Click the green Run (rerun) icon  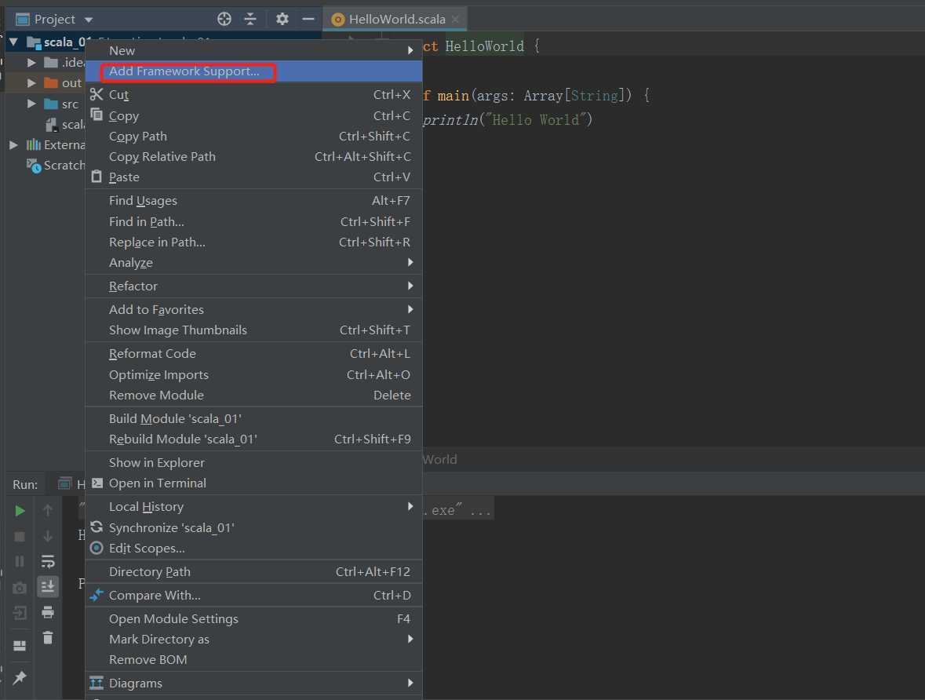coord(20,511)
